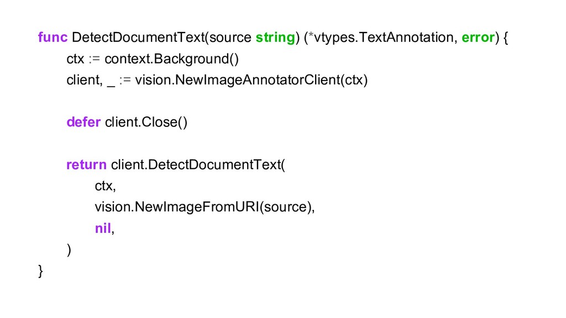Click the opening curly brace after error

pos(505,38)
